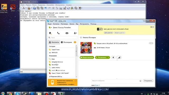Open the Звонки menu in Skype
The width and height of the screenshot is (169, 95).
click(x=72, y=24)
